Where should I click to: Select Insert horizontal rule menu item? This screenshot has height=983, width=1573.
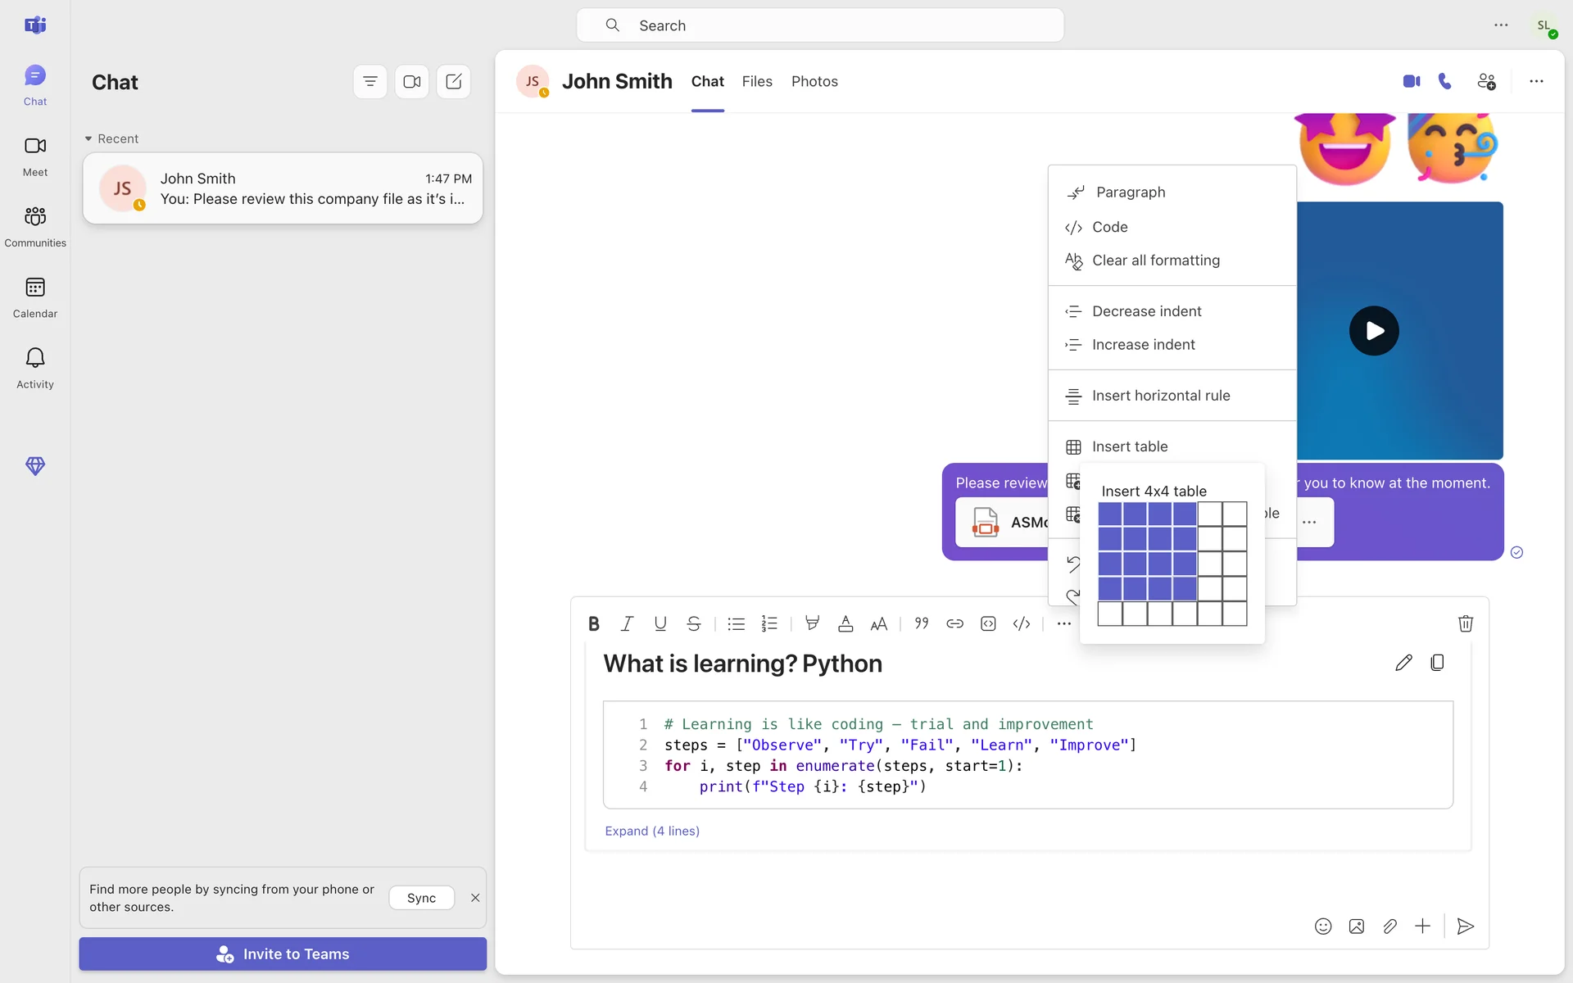[x=1160, y=396]
